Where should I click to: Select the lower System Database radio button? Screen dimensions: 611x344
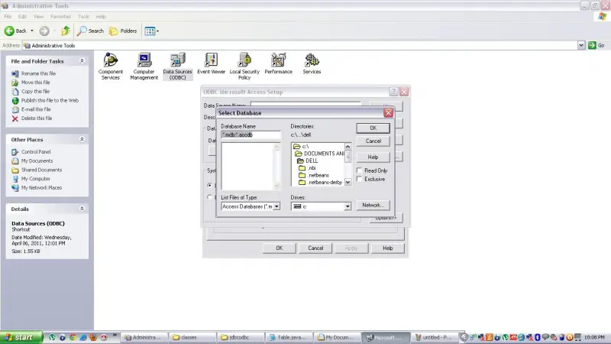pos(209,197)
